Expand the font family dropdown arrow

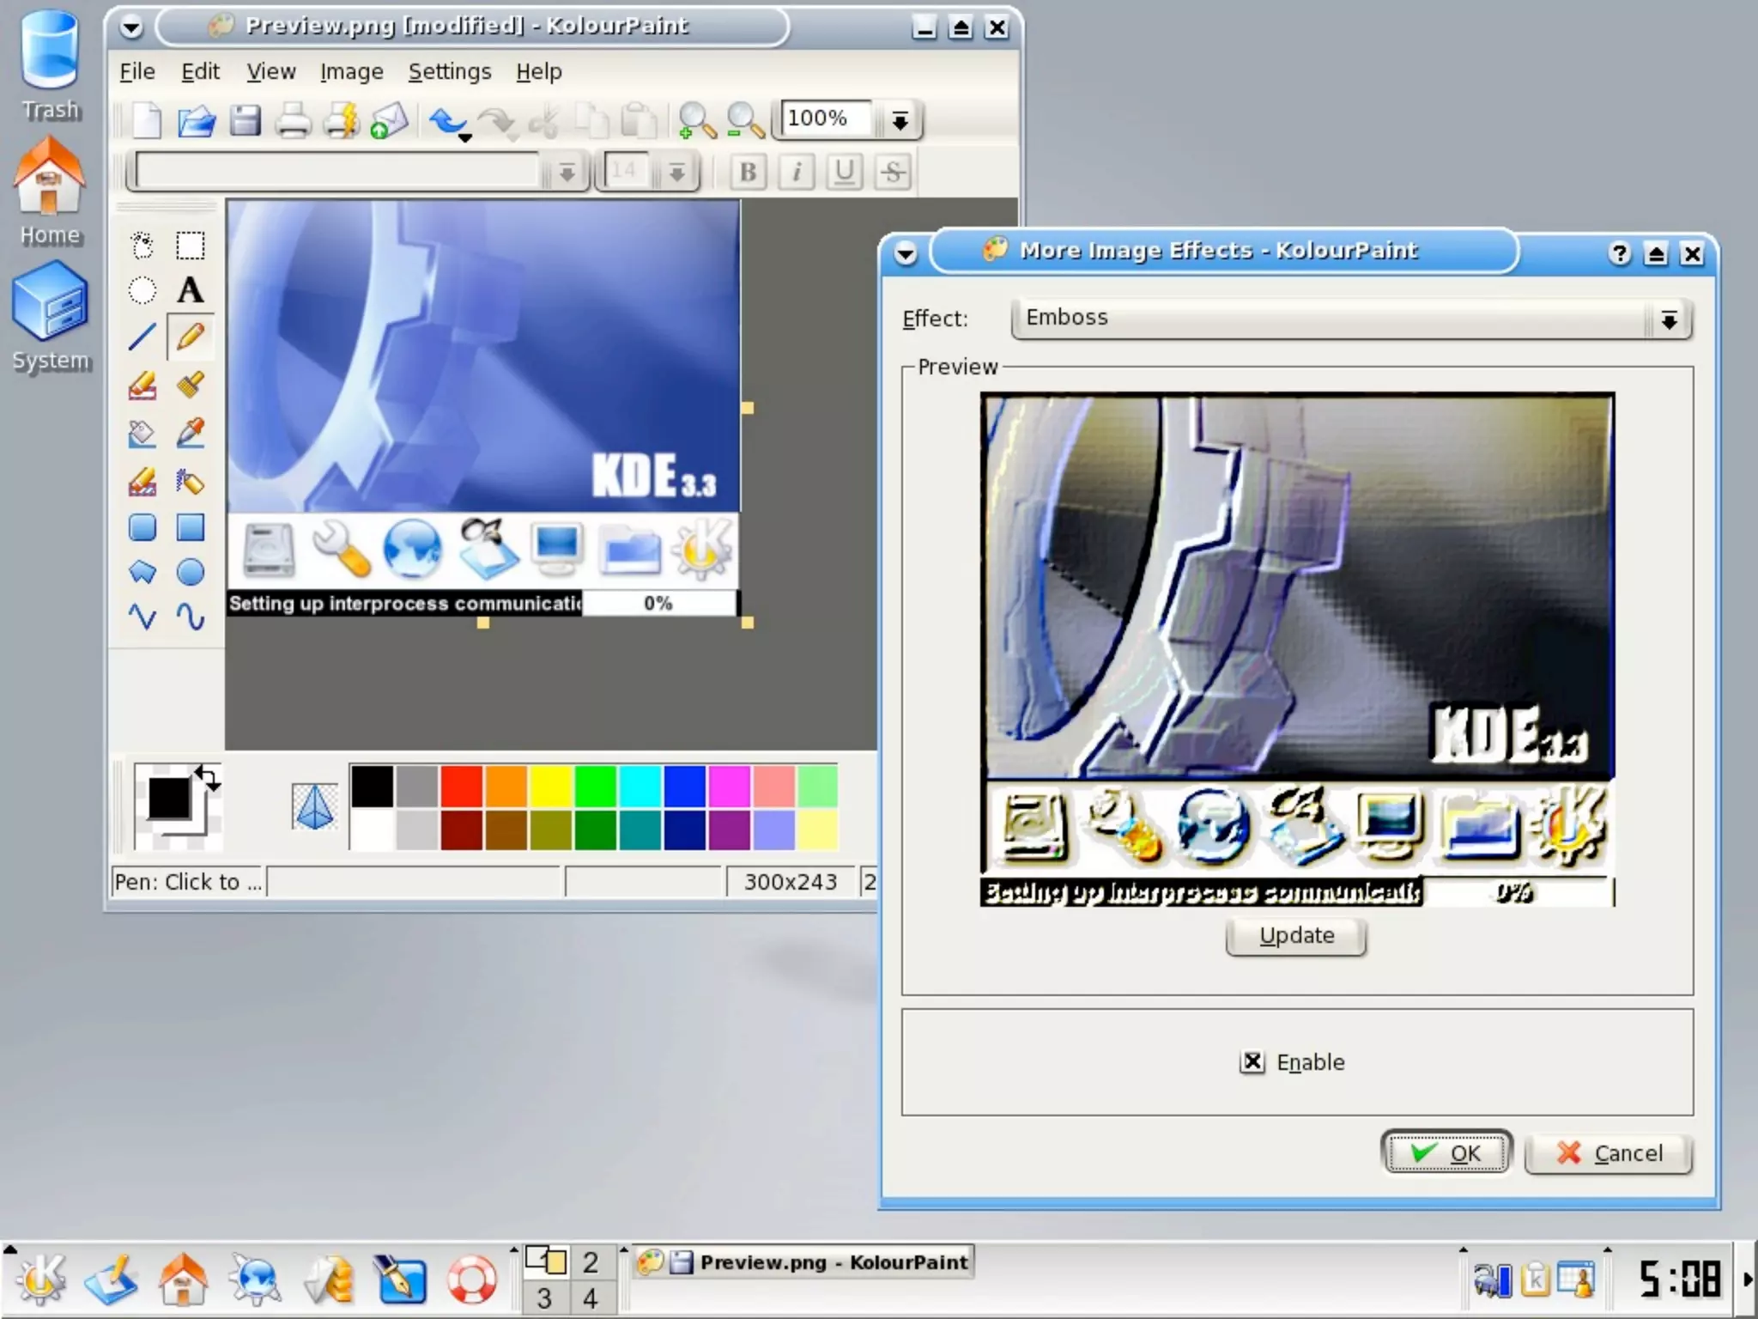pyautogui.click(x=567, y=173)
